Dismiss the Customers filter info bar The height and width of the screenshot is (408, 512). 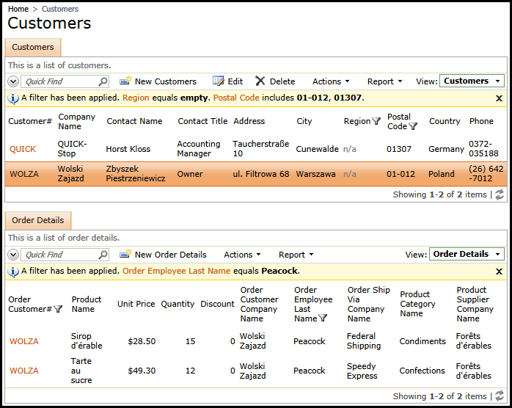[x=499, y=98]
